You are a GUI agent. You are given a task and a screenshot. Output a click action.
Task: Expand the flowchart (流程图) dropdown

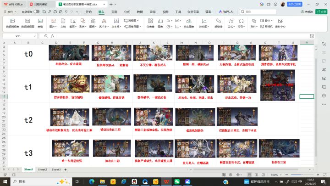132,21
